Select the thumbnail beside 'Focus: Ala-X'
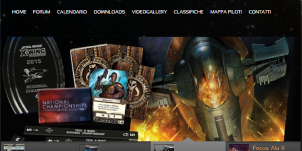Screen dimensions: 302x151 [x=239, y=148]
